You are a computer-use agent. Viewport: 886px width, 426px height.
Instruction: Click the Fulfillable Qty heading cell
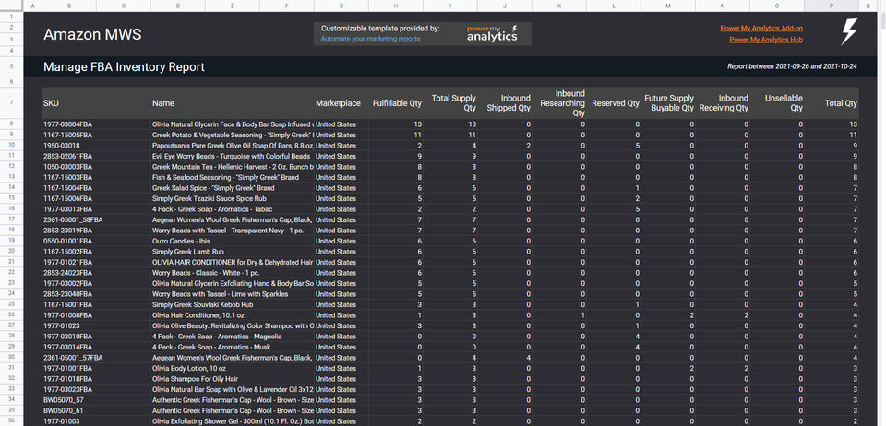(397, 103)
